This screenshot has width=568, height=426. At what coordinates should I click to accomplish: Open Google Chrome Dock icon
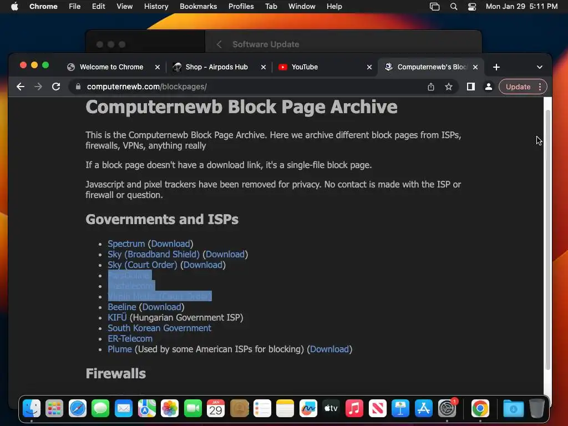480,409
